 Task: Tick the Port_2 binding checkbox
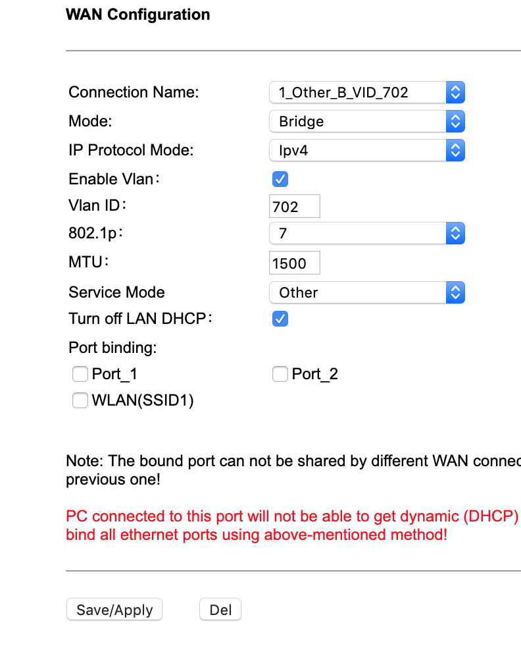tap(280, 375)
